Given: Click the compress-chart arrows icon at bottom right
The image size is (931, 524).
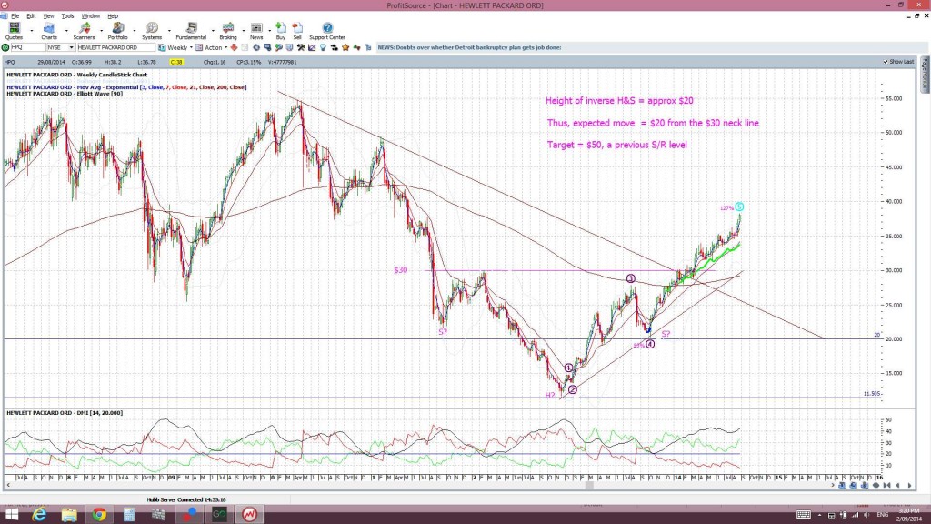Looking at the screenshot, I should (x=887, y=486).
